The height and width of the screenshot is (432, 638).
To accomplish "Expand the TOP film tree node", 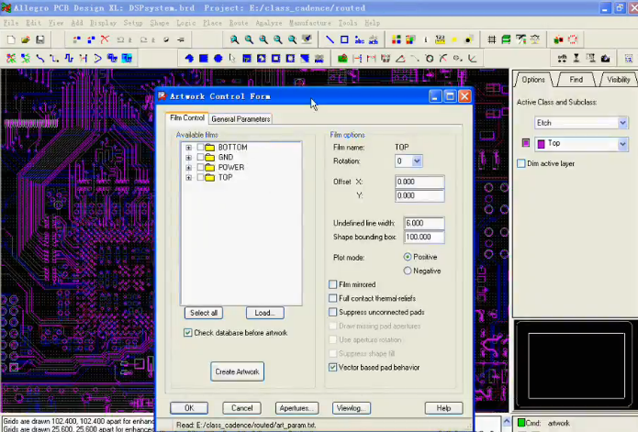I will click(x=188, y=178).
